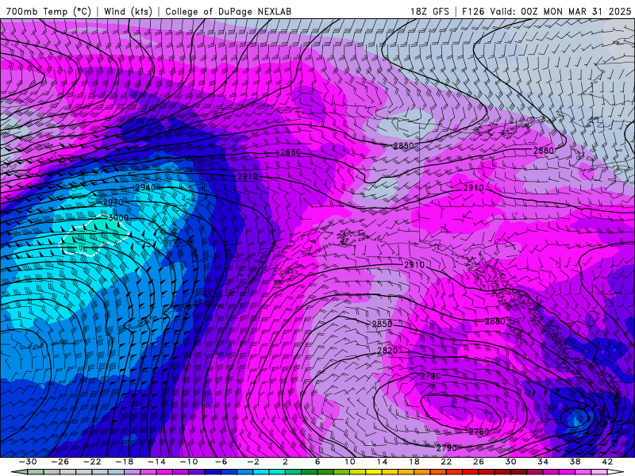Click the 2940 height contour label

pyautogui.click(x=145, y=187)
